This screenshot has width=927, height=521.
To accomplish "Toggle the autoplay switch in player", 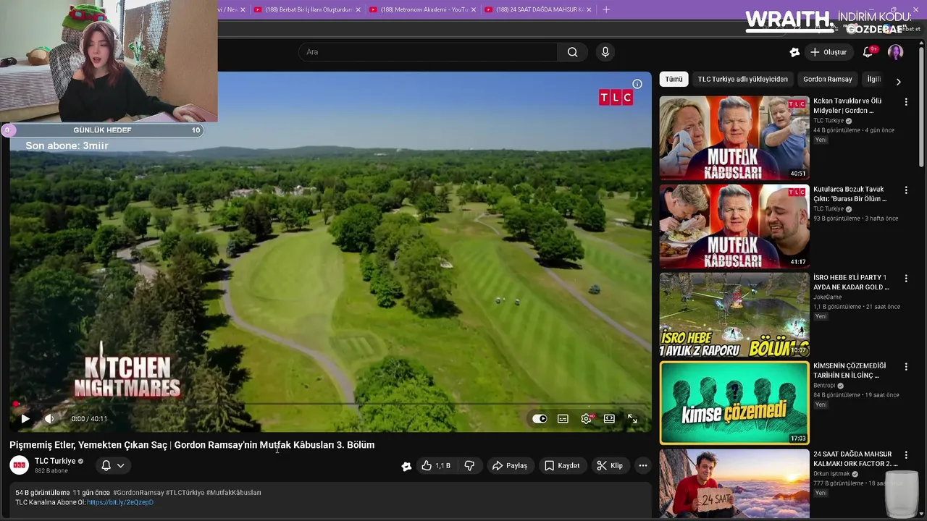I will coord(540,419).
